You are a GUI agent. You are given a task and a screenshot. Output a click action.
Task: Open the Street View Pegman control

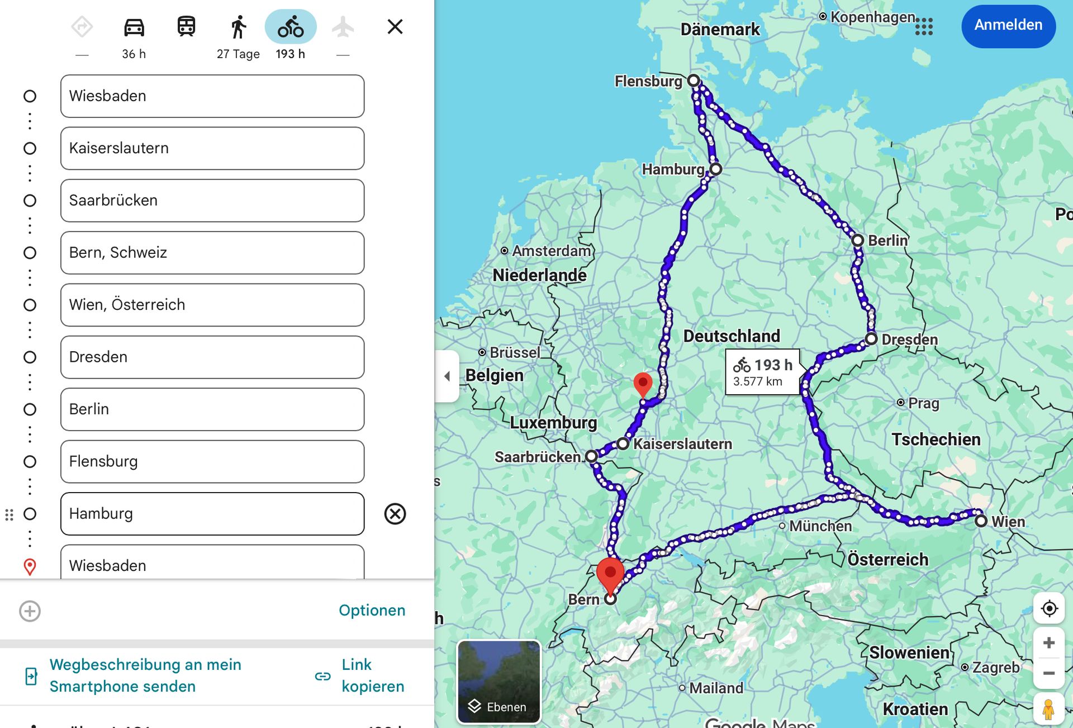1048,710
